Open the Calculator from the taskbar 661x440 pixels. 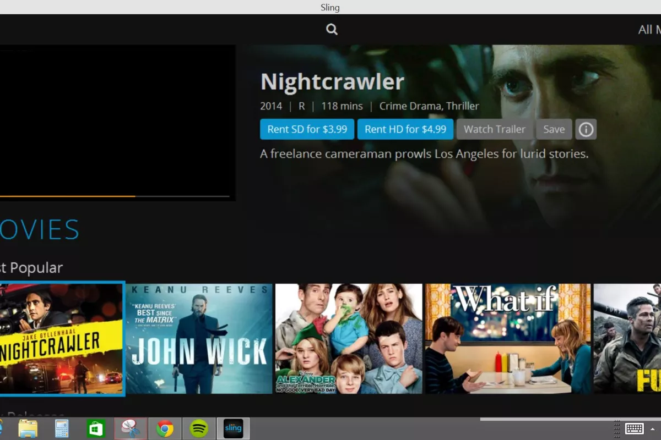click(62, 428)
